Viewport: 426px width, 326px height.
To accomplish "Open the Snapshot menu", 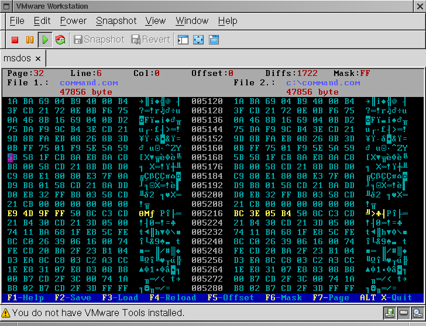I will 116,21.
